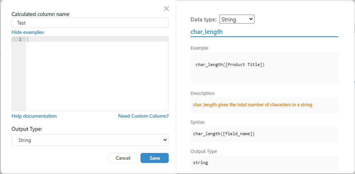Click the orange char_length description text
355x174 pixels.
pyautogui.click(x=252, y=105)
